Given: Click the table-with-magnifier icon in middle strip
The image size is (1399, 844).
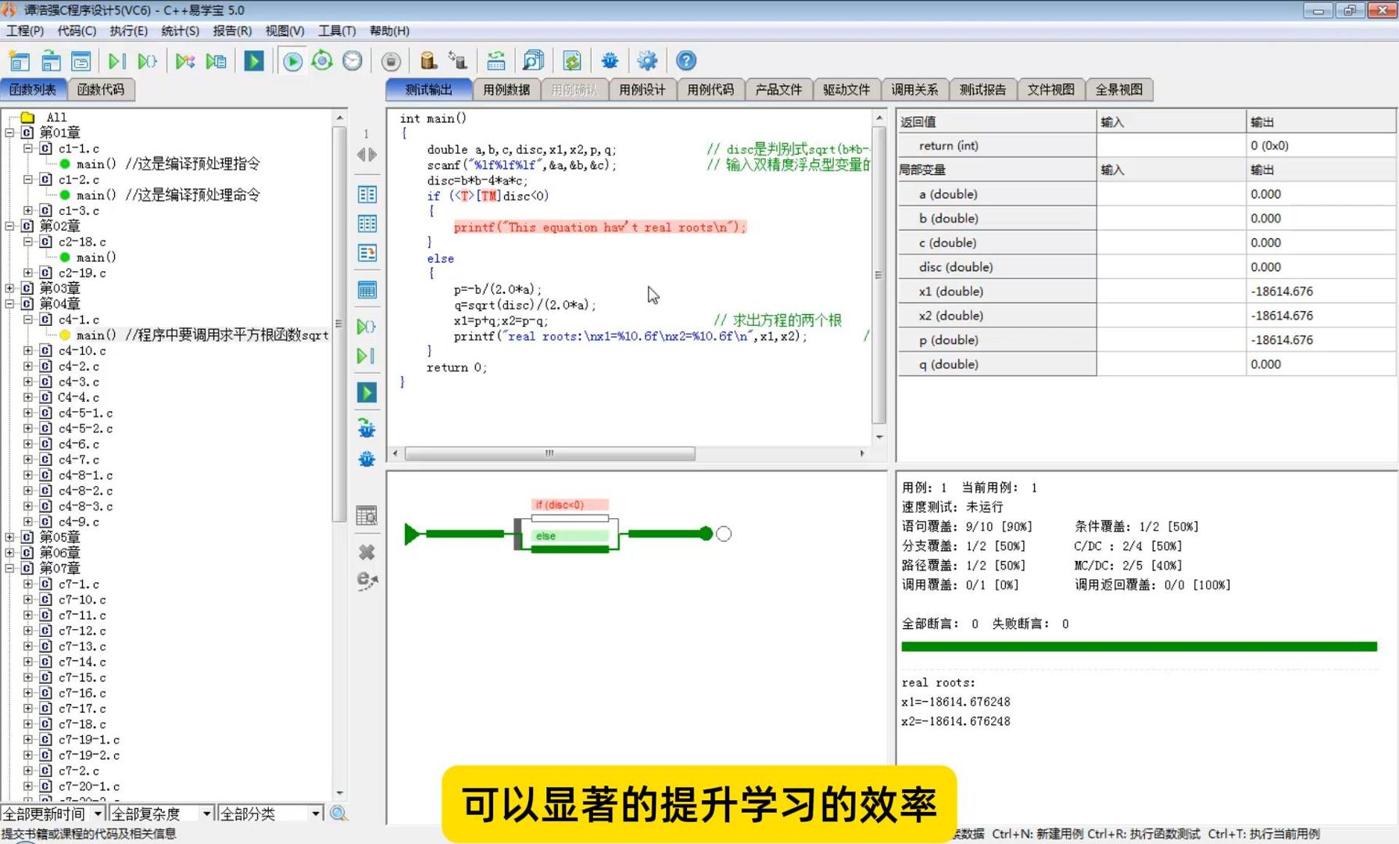Looking at the screenshot, I should [x=367, y=516].
